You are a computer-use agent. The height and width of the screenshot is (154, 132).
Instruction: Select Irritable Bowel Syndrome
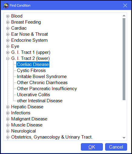[x=42, y=77]
